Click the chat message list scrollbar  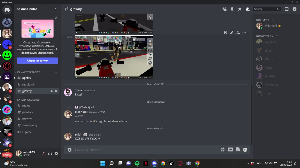251,113
